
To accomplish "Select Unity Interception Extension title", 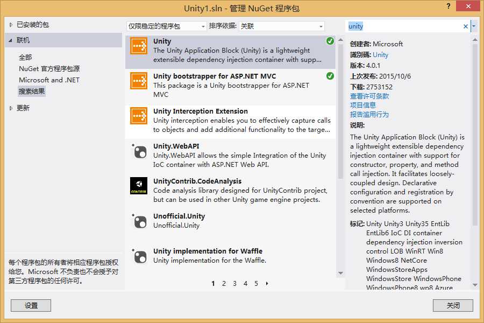I will [201, 111].
